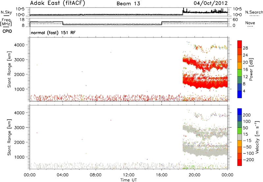Screen dimensions: 263x182
Task: Click the "N.Sky" legend label
Action: click(6, 12)
